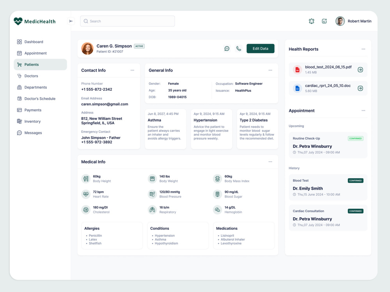Expand the Health Reports options menu
The height and width of the screenshot is (292, 390).
click(x=363, y=49)
